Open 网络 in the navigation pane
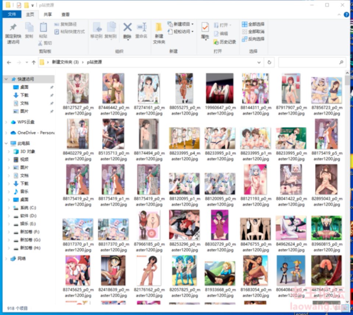The width and height of the screenshot is (353, 315). pos(18,258)
